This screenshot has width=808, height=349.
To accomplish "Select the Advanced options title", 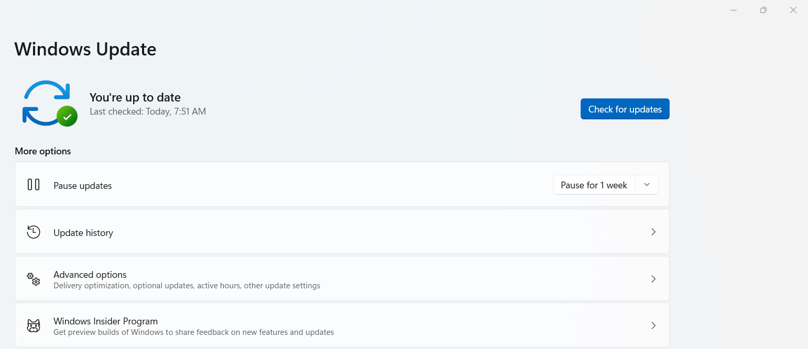I will click(90, 274).
